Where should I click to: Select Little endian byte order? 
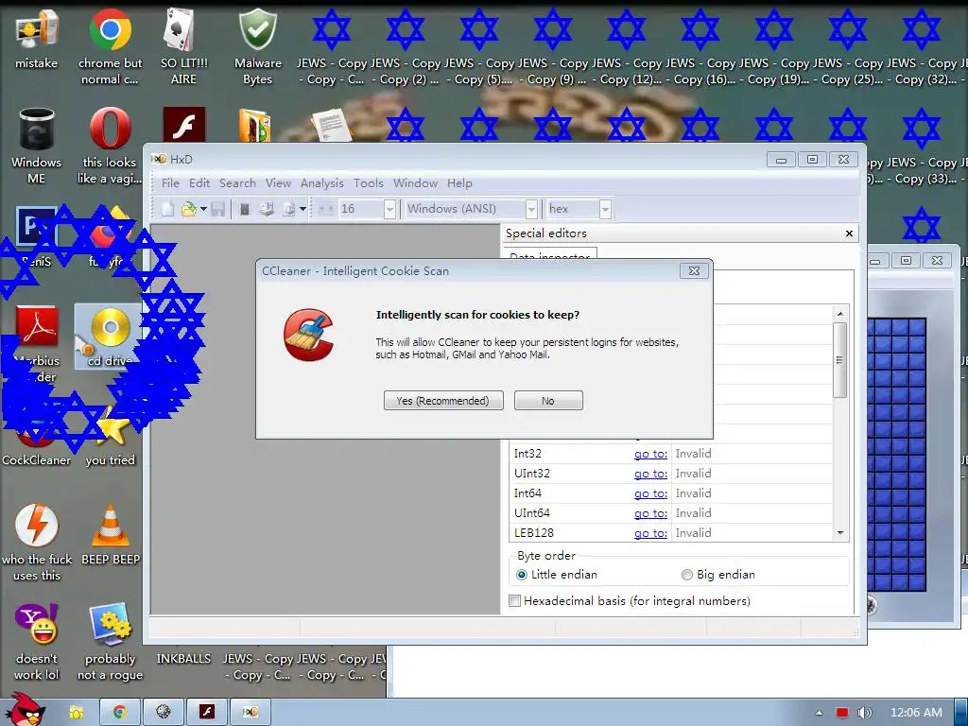point(522,575)
